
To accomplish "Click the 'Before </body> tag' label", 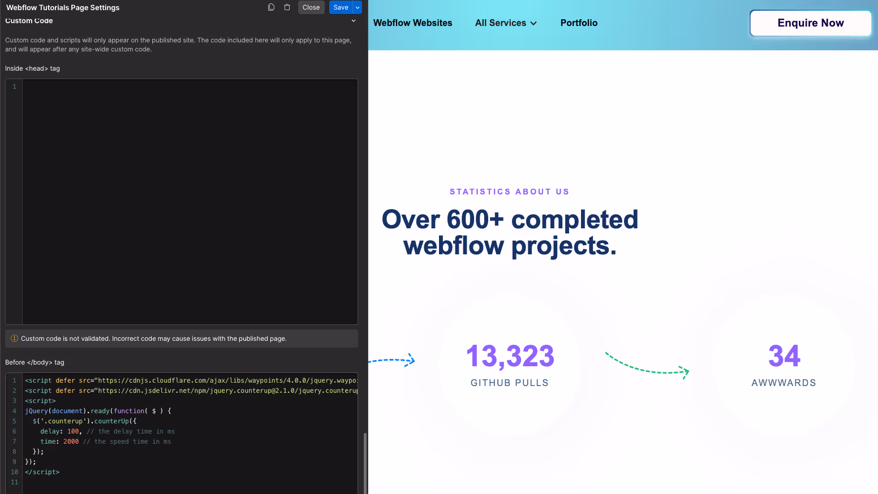I will tap(35, 362).
